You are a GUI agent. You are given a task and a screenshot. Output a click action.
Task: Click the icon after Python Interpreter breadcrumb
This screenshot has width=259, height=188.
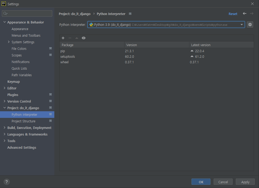coord(130,14)
